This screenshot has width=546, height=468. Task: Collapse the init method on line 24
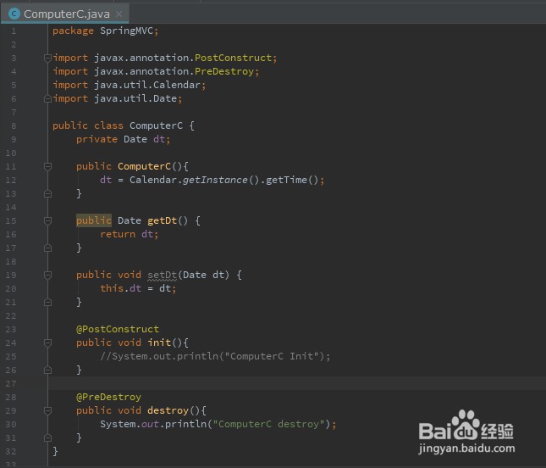(x=48, y=343)
